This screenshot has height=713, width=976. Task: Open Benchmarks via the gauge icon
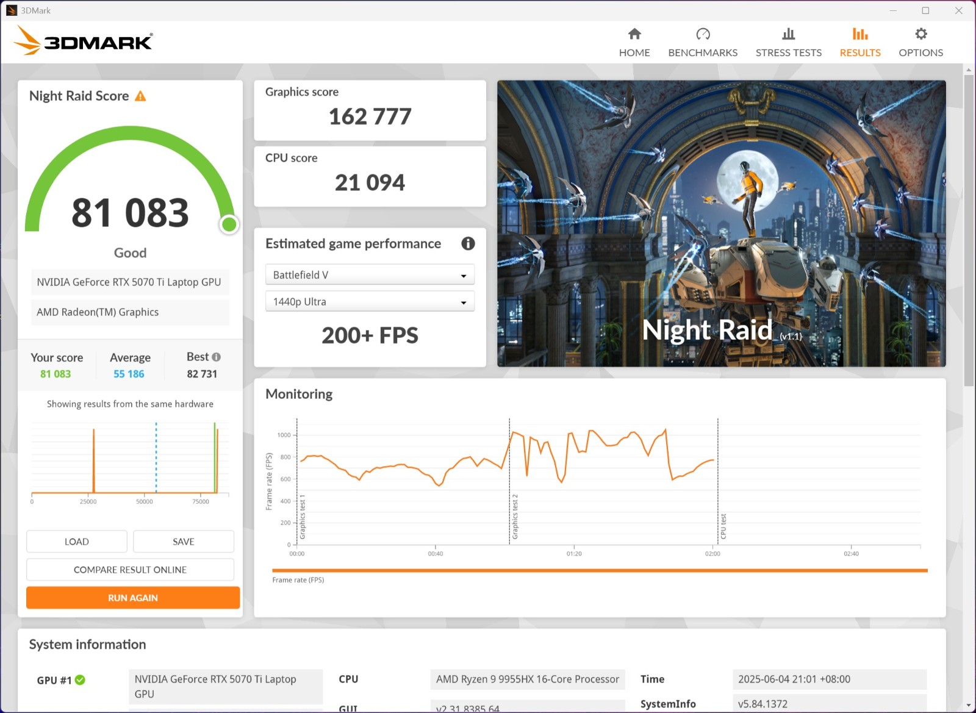[x=703, y=34]
